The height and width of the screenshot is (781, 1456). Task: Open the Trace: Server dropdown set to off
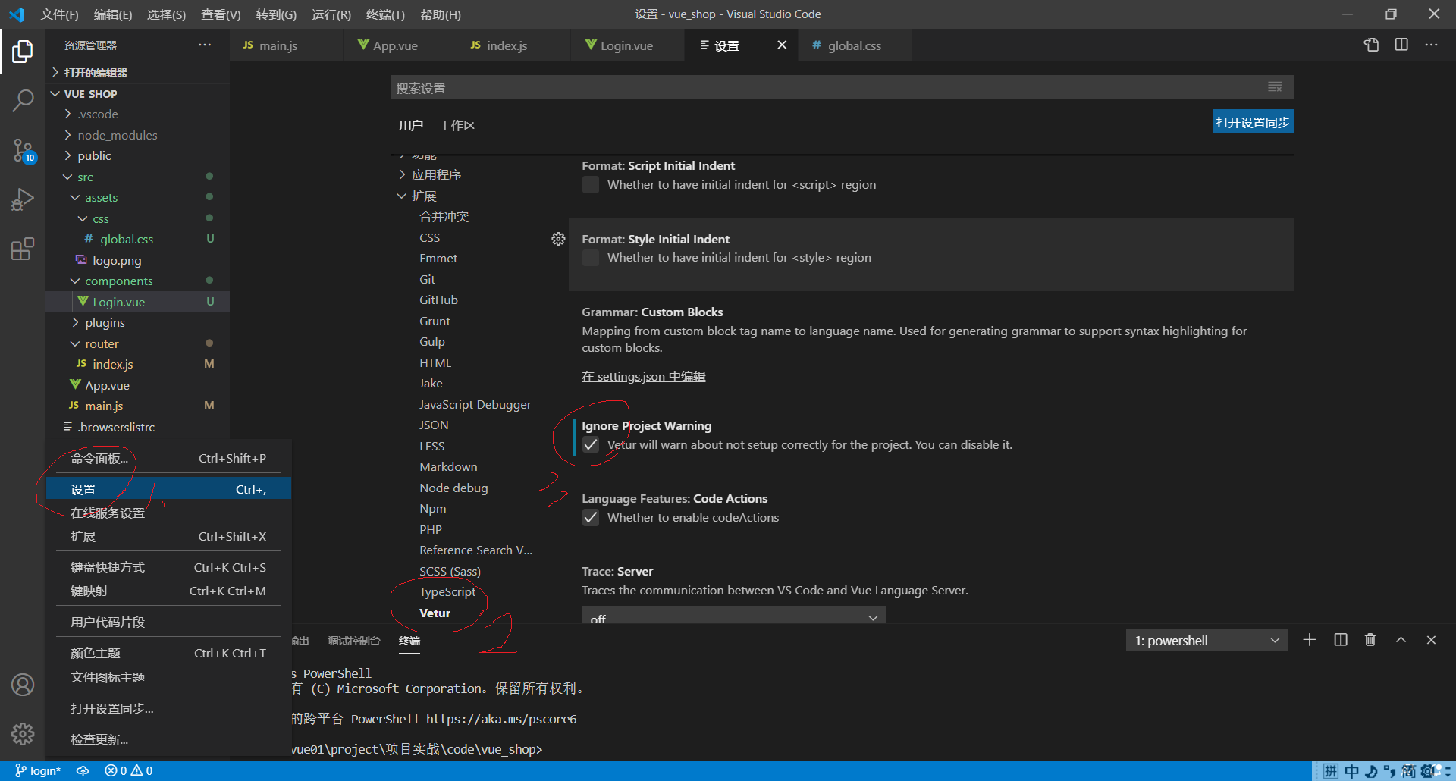tap(732, 616)
